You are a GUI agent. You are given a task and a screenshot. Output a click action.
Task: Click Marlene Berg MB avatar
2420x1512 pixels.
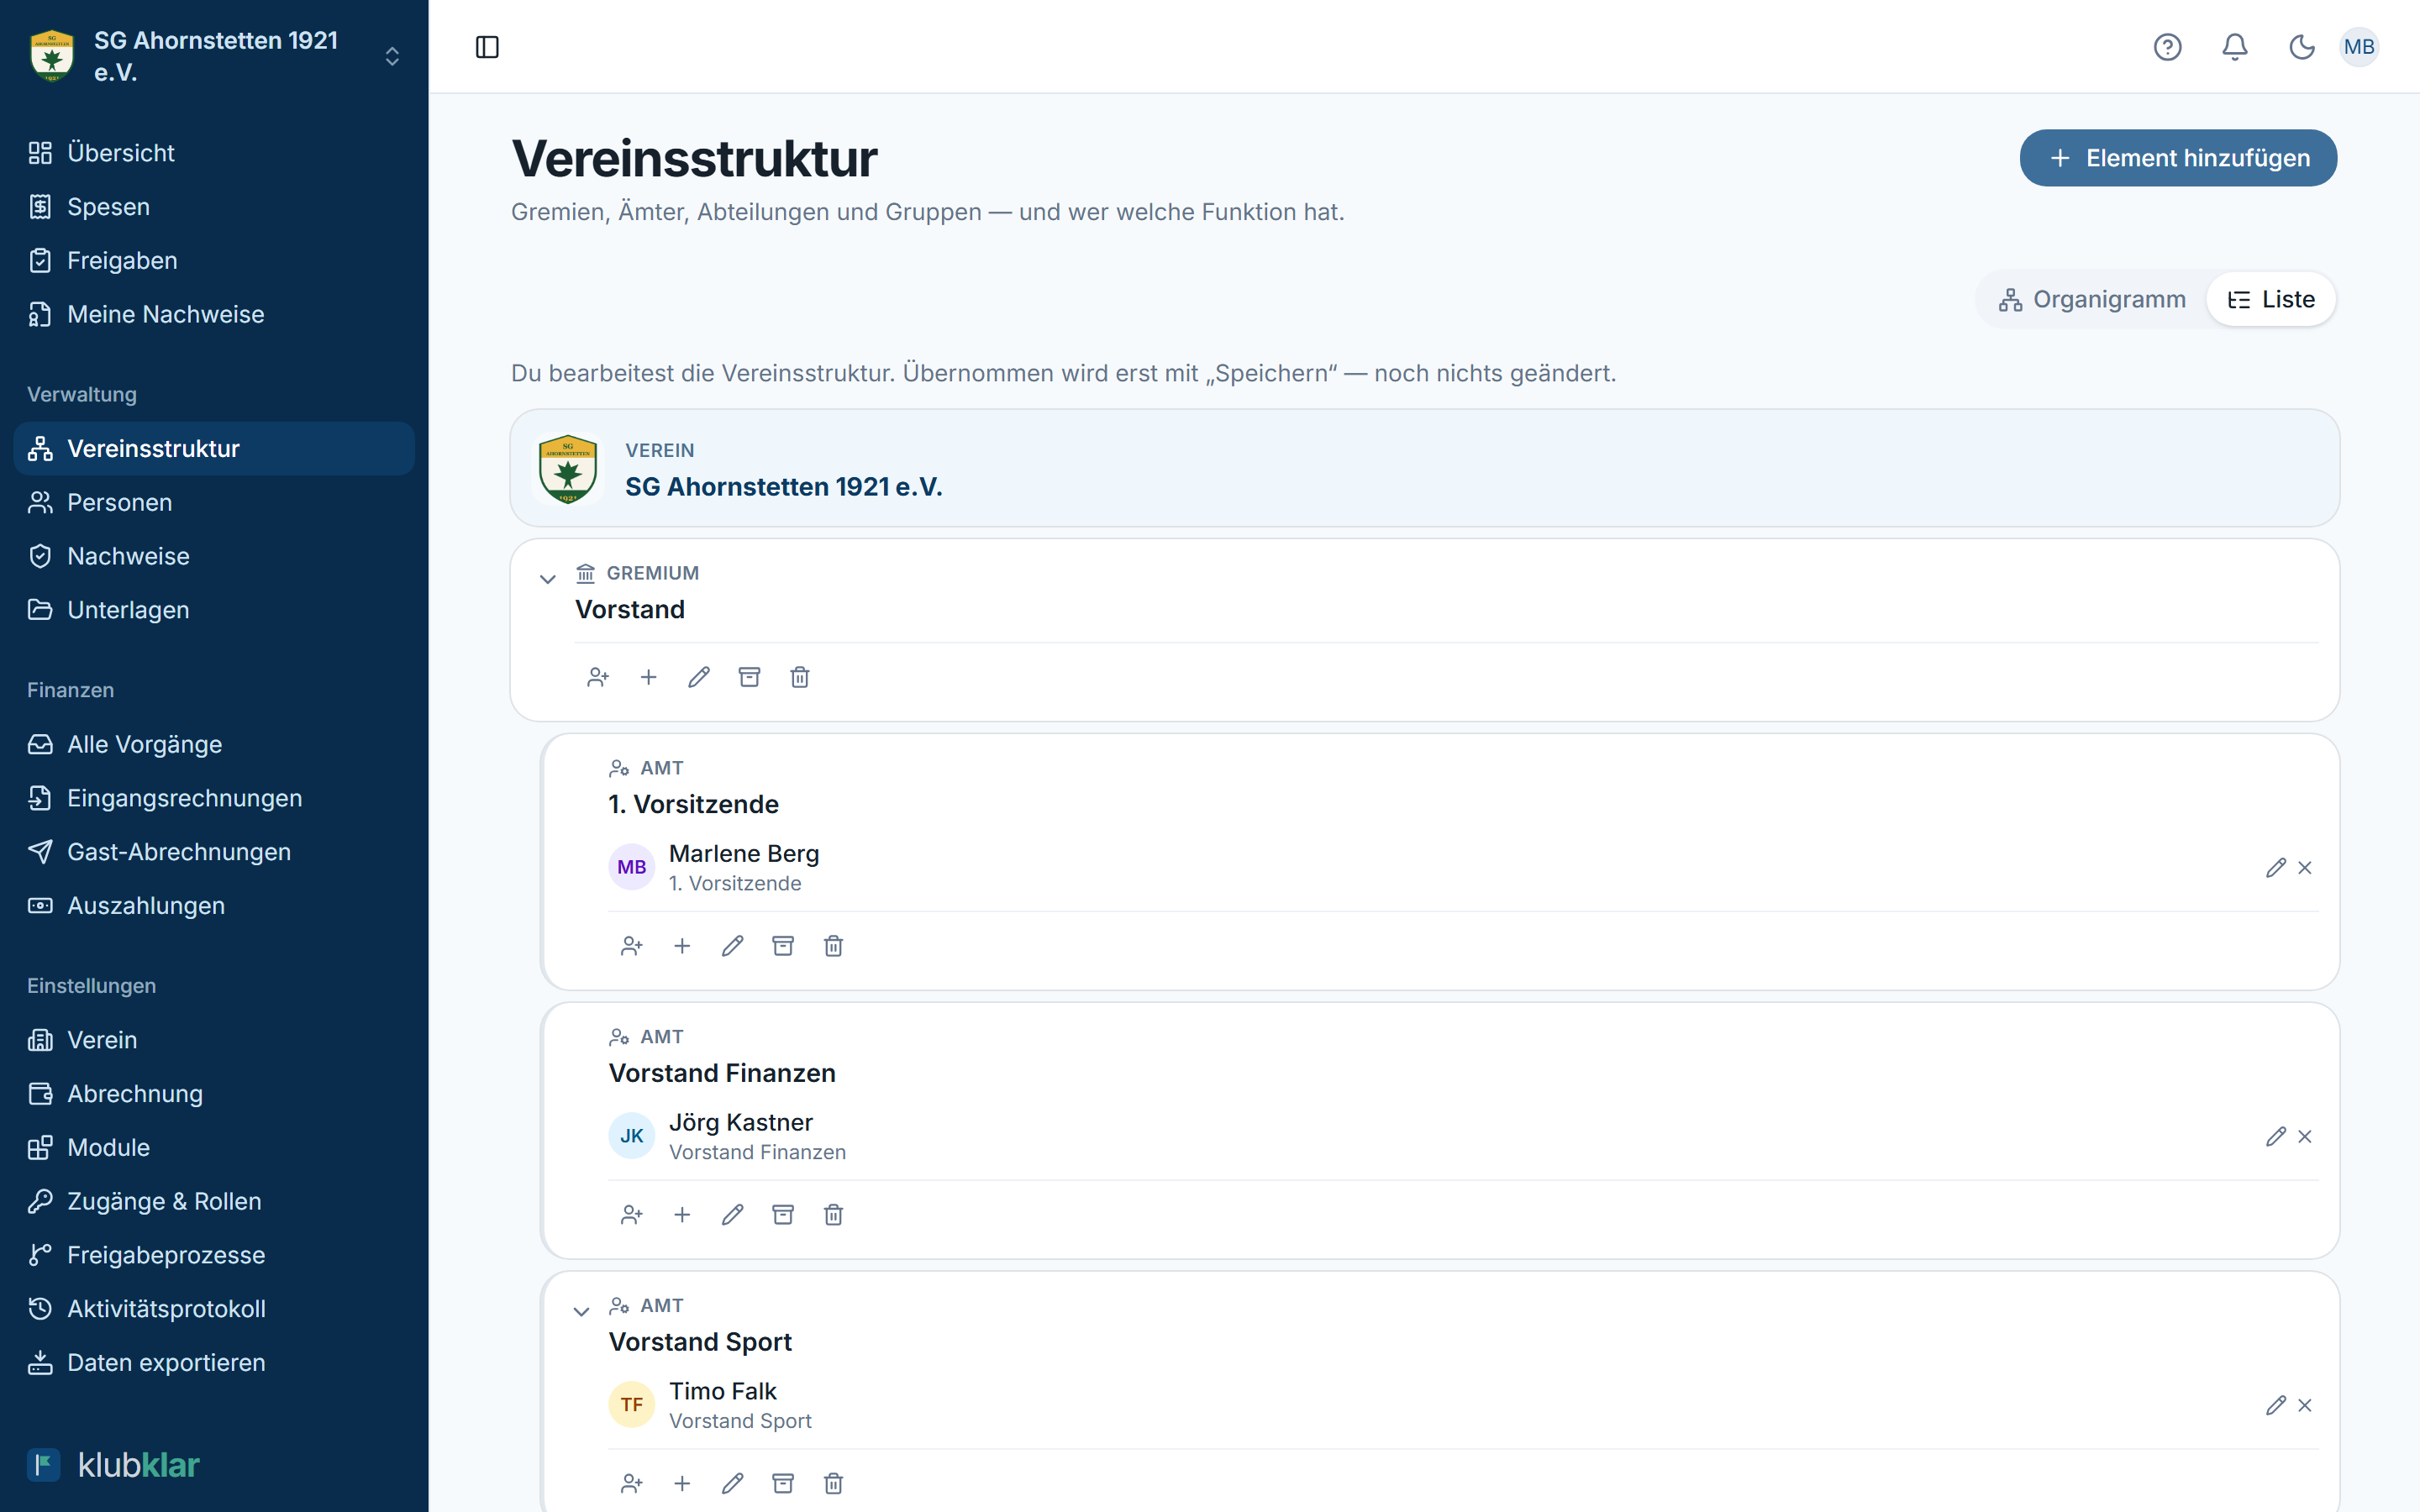[632, 867]
